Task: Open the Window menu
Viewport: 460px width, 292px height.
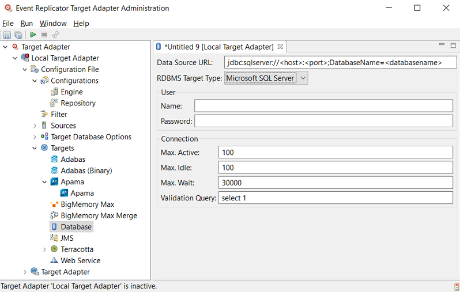Action: coord(53,24)
